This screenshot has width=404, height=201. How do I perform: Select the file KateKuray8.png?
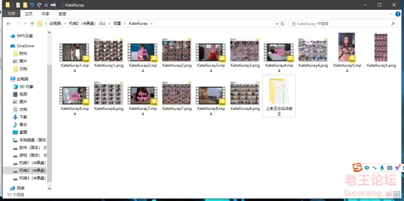245,97
